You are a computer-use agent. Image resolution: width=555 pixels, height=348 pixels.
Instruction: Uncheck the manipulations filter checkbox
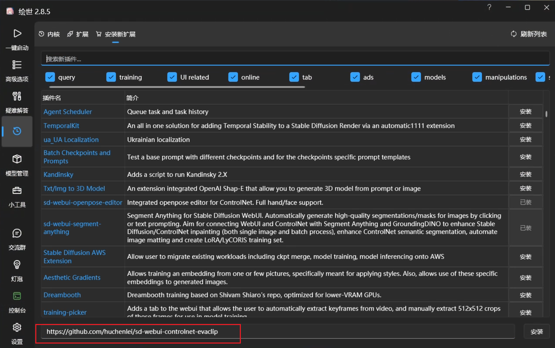pyautogui.click(x=477, y=77)
